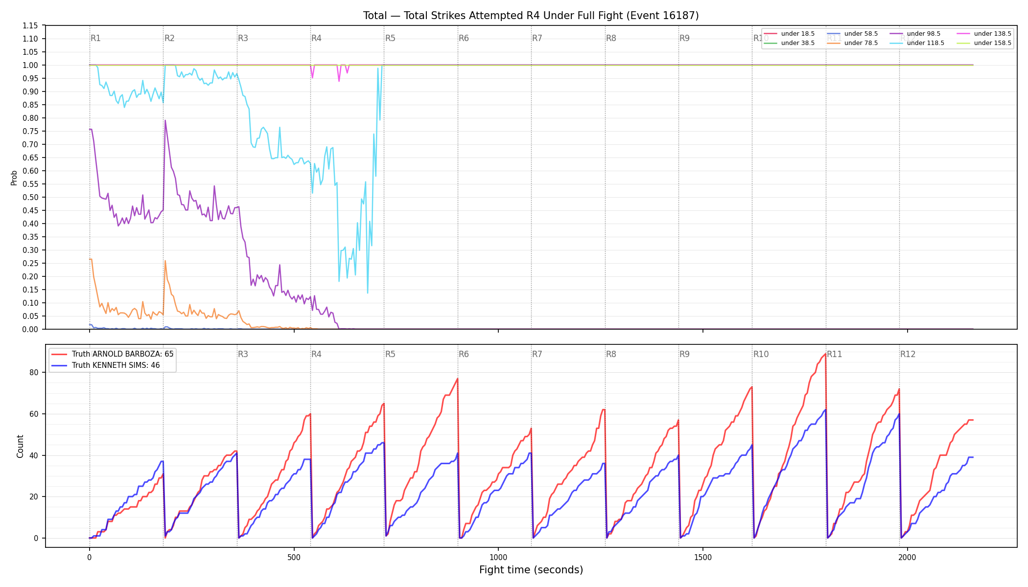Image resolution: width=1028 pixels, height=587 pixels.
Task: Click the 500 tick on fight time axis
Action: pos(294,557)
